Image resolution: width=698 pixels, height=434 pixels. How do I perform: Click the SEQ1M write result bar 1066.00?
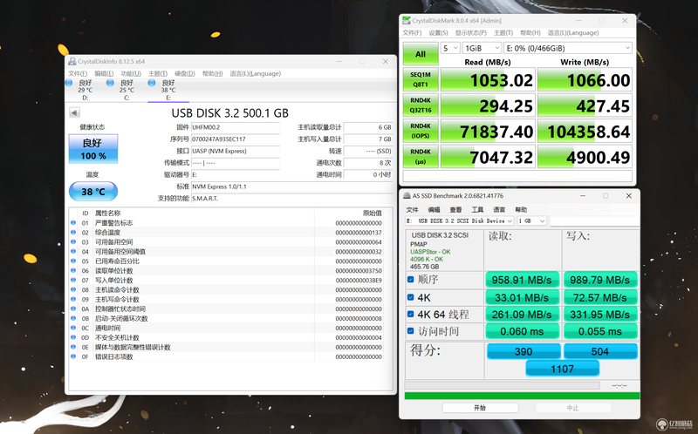(585, 79)
